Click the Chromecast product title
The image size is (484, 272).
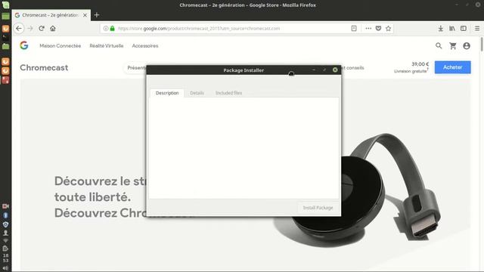(44, 67)
